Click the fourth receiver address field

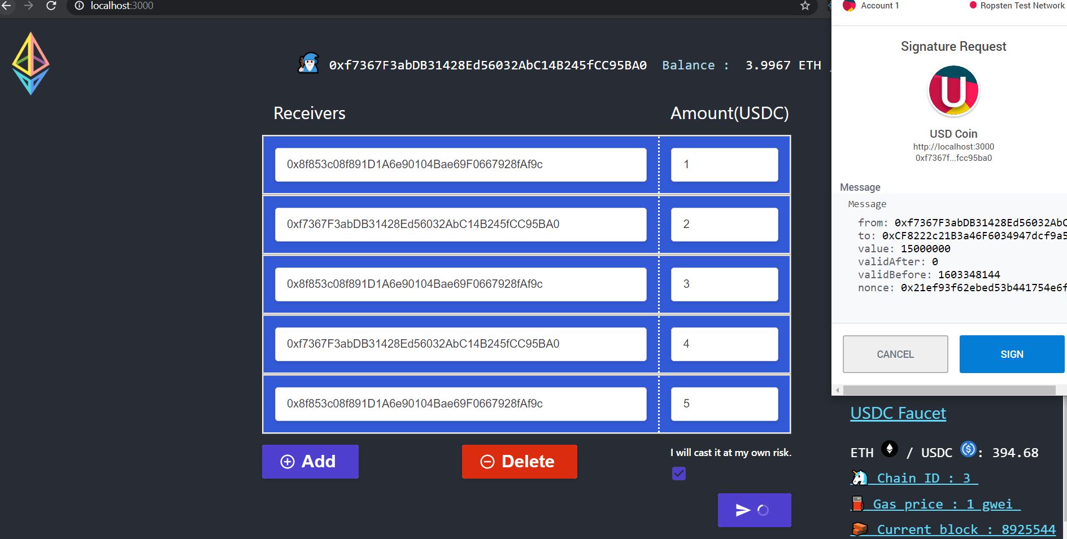click(461, 344)
